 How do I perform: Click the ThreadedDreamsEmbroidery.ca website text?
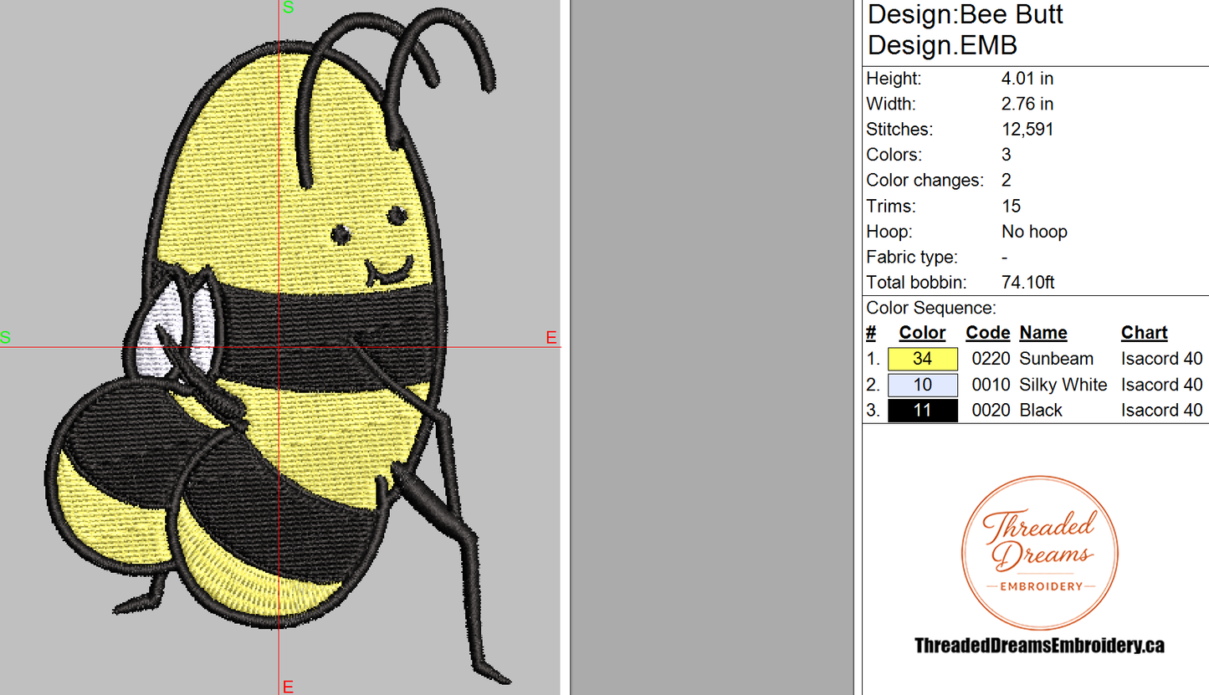point(1039,645)
